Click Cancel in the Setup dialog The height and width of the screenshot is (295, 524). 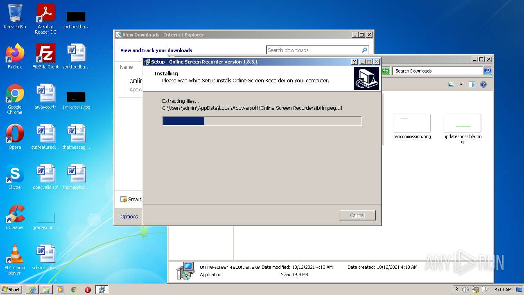coord(357,215)
